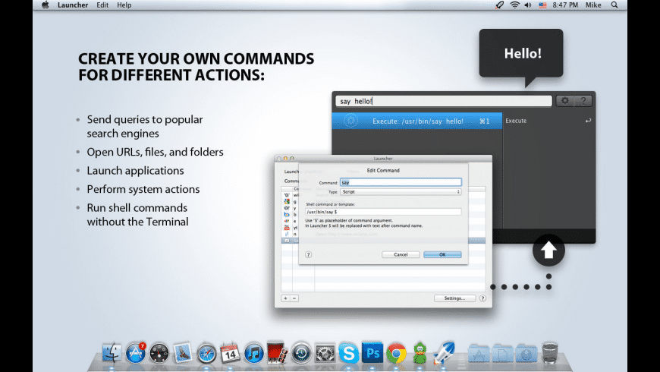Click help button beside Settings...
The height and width of the screenshot is (372, 660).
(x=482, y=298)
